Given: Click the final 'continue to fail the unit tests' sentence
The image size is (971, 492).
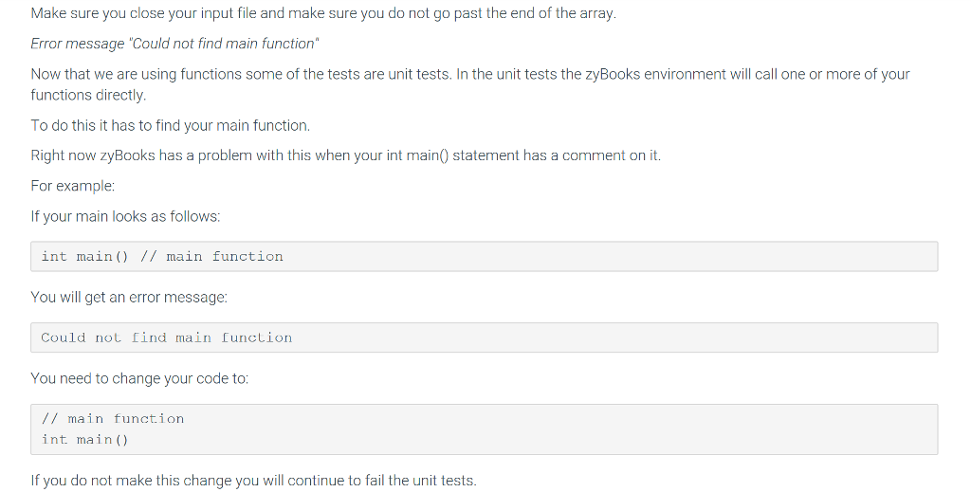Looking at the screenshot, I should click(254, 481).
